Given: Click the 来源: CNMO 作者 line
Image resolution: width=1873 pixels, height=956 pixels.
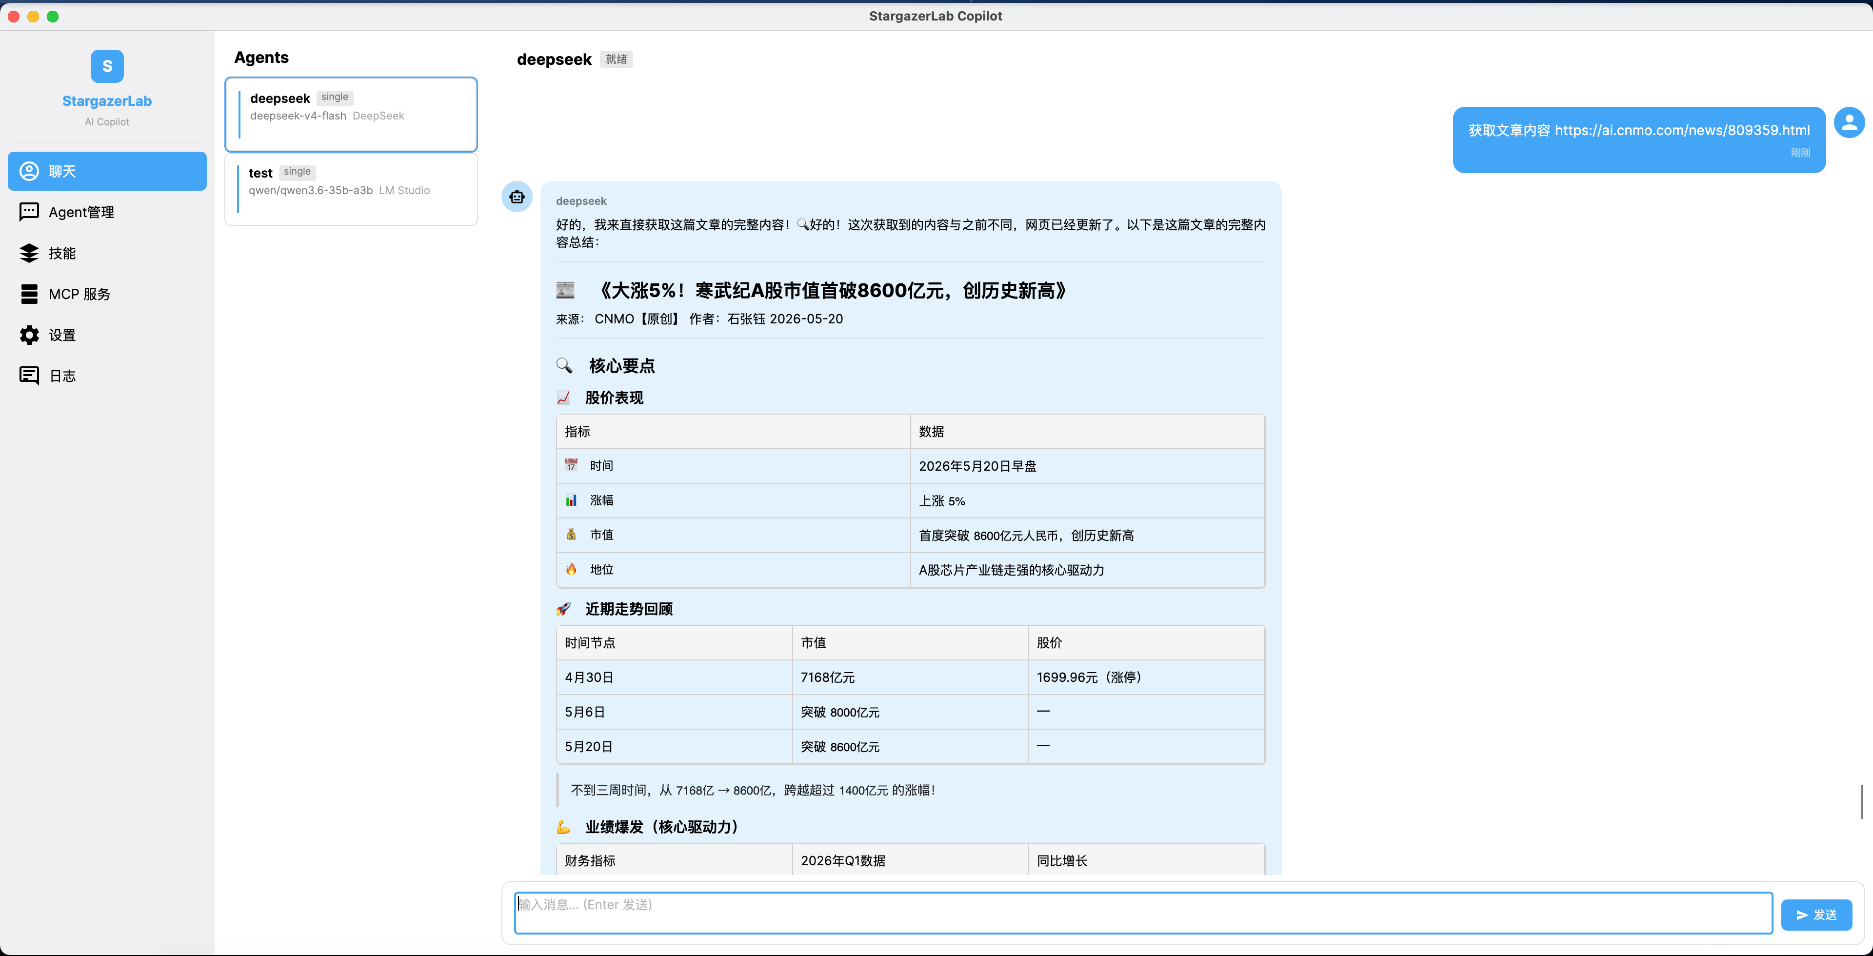Looking at the screenshot, I should point(699,319).
